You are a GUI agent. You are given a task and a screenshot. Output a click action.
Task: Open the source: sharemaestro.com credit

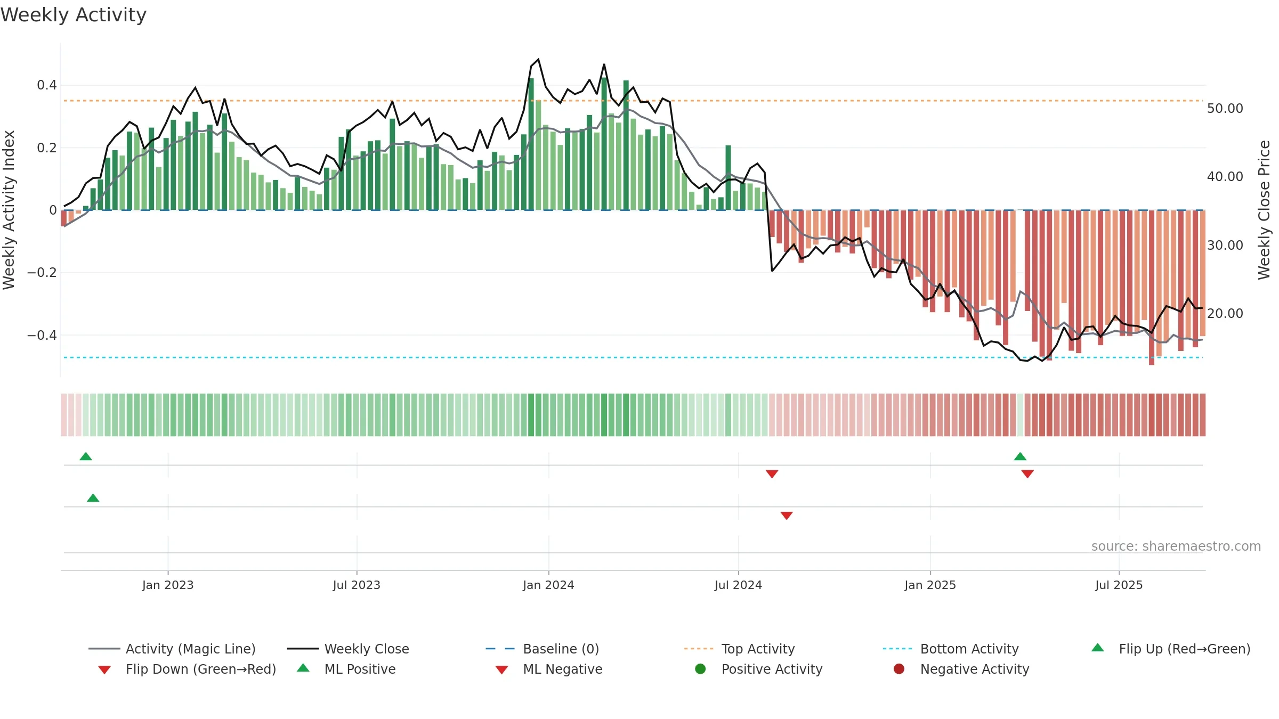(x=1176, y=546)
